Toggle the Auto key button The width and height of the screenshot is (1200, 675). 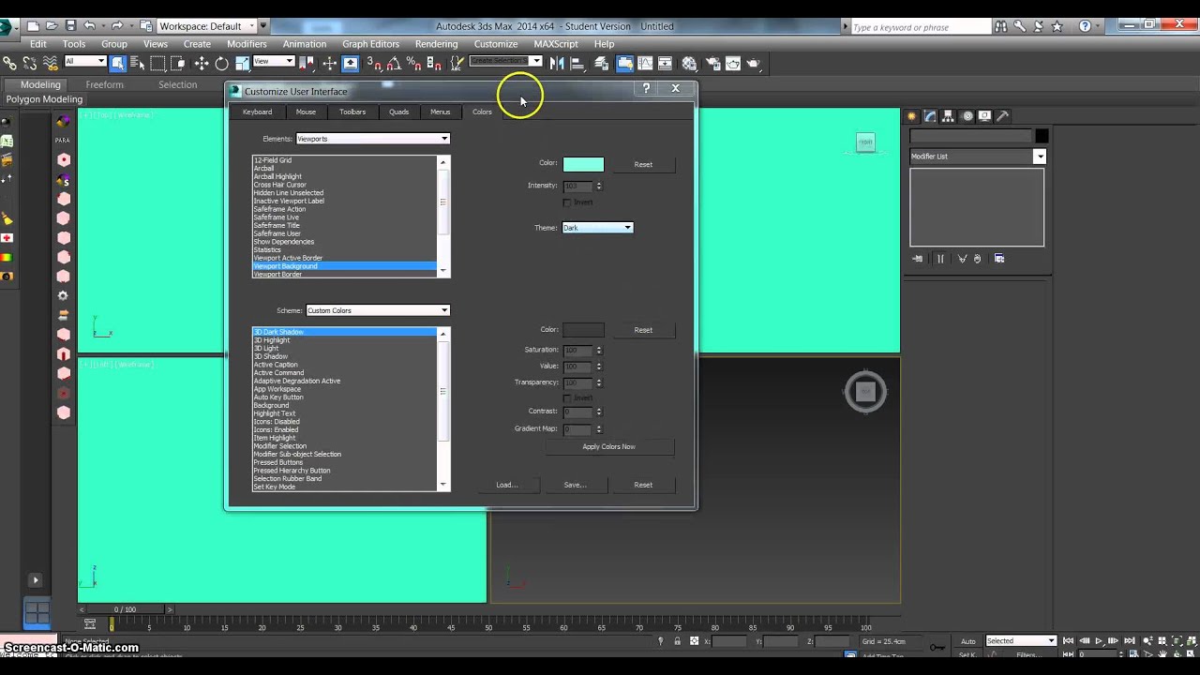(x=968, y=641)
